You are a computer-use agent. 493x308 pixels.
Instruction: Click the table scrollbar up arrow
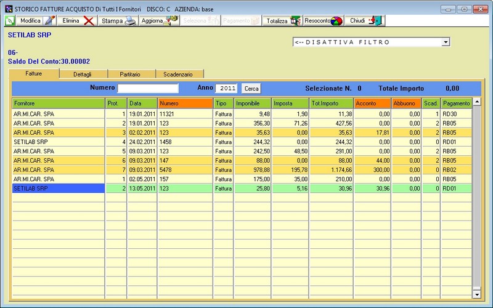(477, 102)
